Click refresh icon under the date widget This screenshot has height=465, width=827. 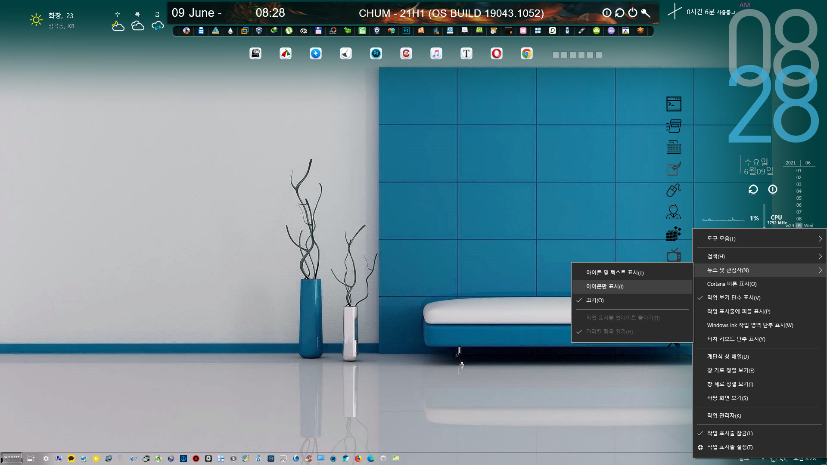[x=753, y=189]
